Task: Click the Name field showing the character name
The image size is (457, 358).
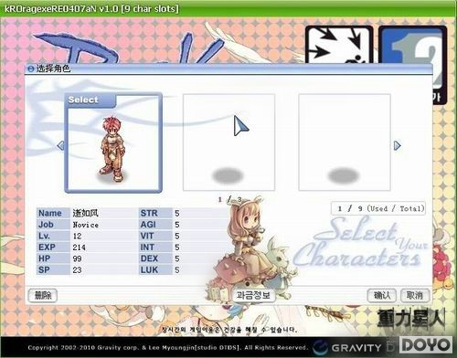Action: [87, 213]
